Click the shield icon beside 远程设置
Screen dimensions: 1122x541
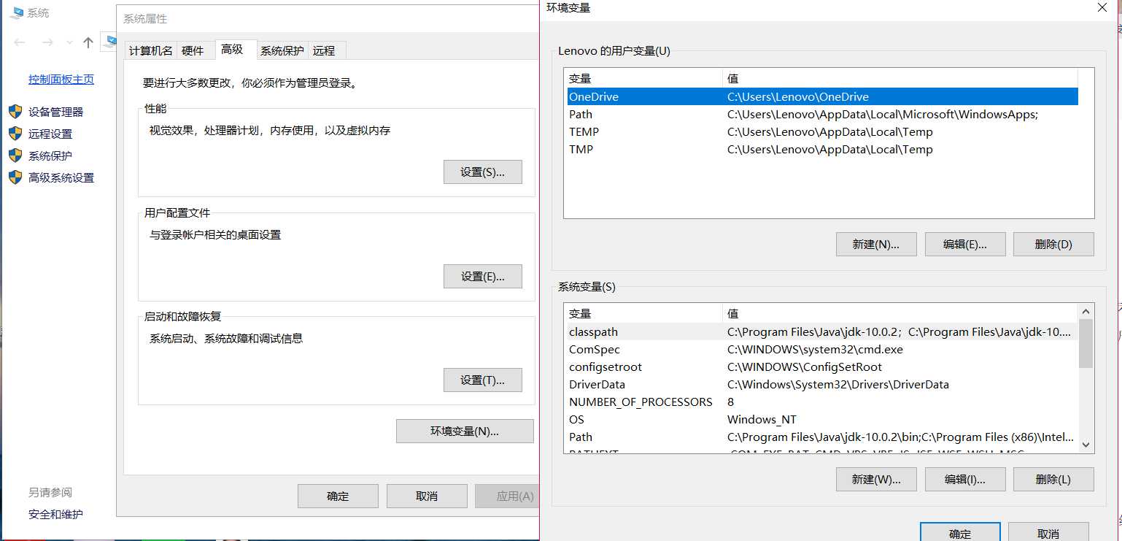point(15,134)
